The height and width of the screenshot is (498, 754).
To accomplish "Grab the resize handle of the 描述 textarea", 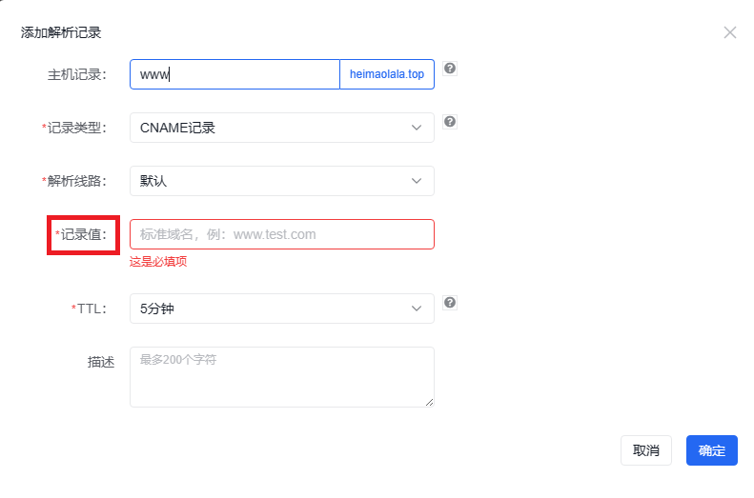I will tap(429, 402).
